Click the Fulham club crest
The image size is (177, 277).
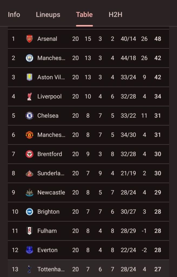[29, 231]
